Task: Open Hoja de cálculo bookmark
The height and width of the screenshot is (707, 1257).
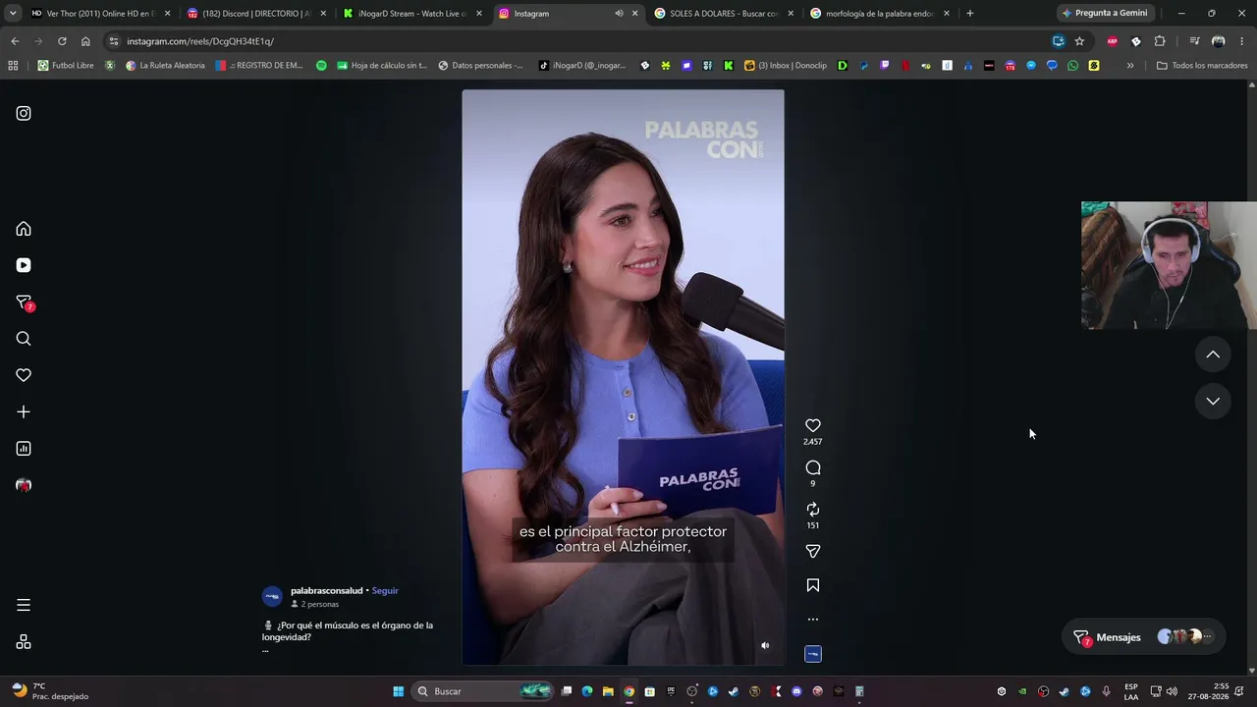Action: [382, 66]
